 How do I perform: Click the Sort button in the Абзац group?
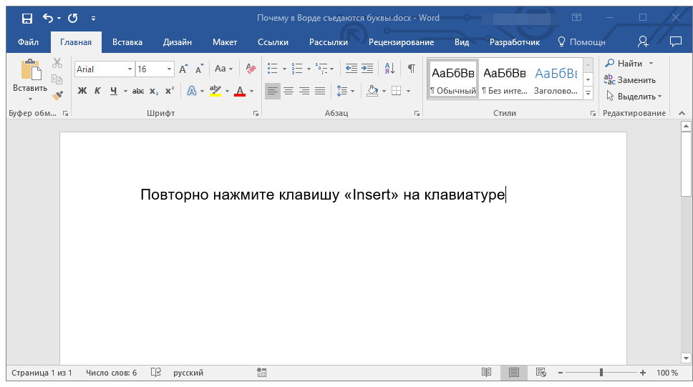click(389, 69)
